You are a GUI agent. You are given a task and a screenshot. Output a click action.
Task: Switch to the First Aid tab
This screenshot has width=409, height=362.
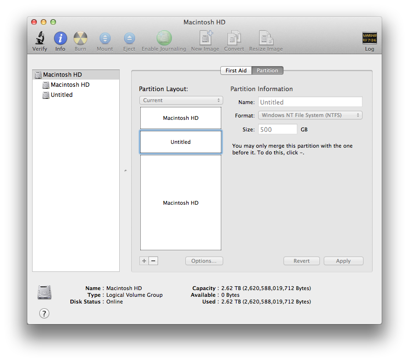coord(236,70)
